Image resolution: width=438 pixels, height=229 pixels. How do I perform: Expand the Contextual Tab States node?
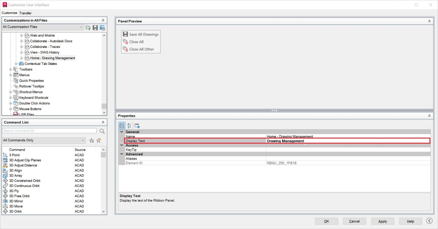[x=16, y=64]
